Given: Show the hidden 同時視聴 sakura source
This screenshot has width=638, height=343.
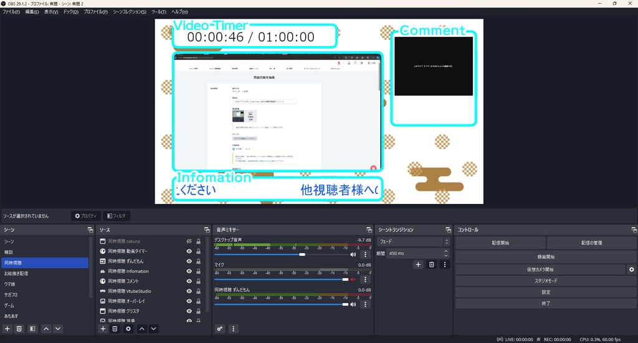Looking at the screenshot, I should pyautogui.click(x=189, y=241).
